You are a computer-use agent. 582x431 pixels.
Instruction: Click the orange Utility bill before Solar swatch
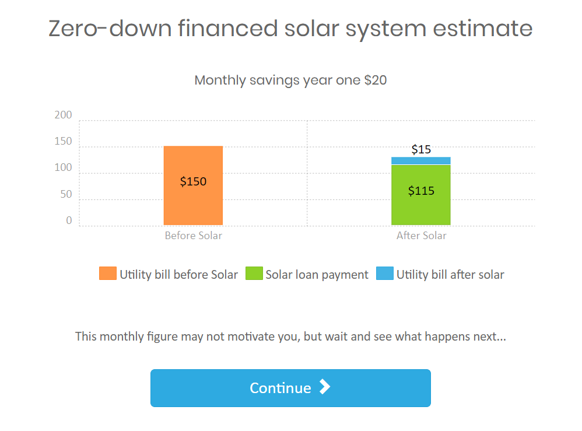point(108,273)
